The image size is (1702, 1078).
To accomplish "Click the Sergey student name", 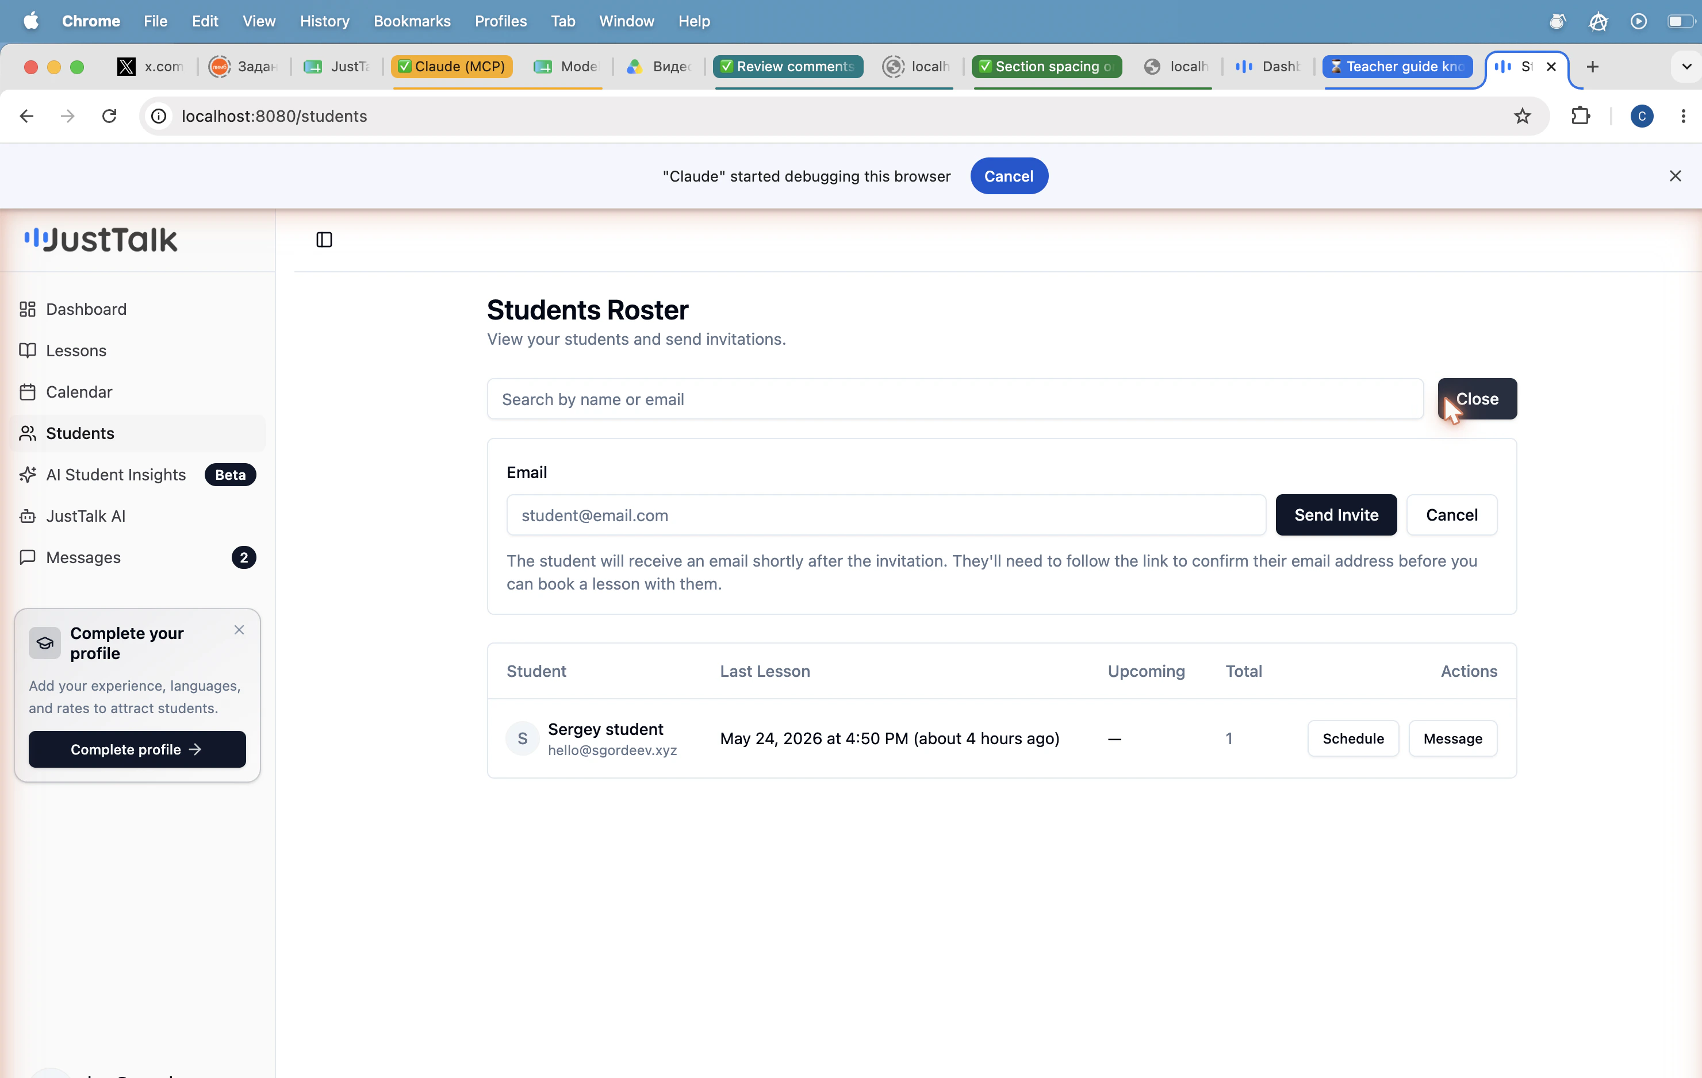I will click(x=605, y=729).
